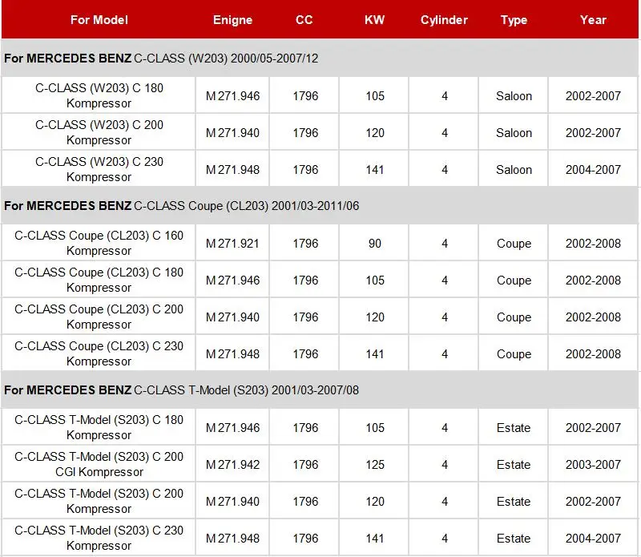Click the 'Year' column header
The image size is (641, 557).
point(593,19)
